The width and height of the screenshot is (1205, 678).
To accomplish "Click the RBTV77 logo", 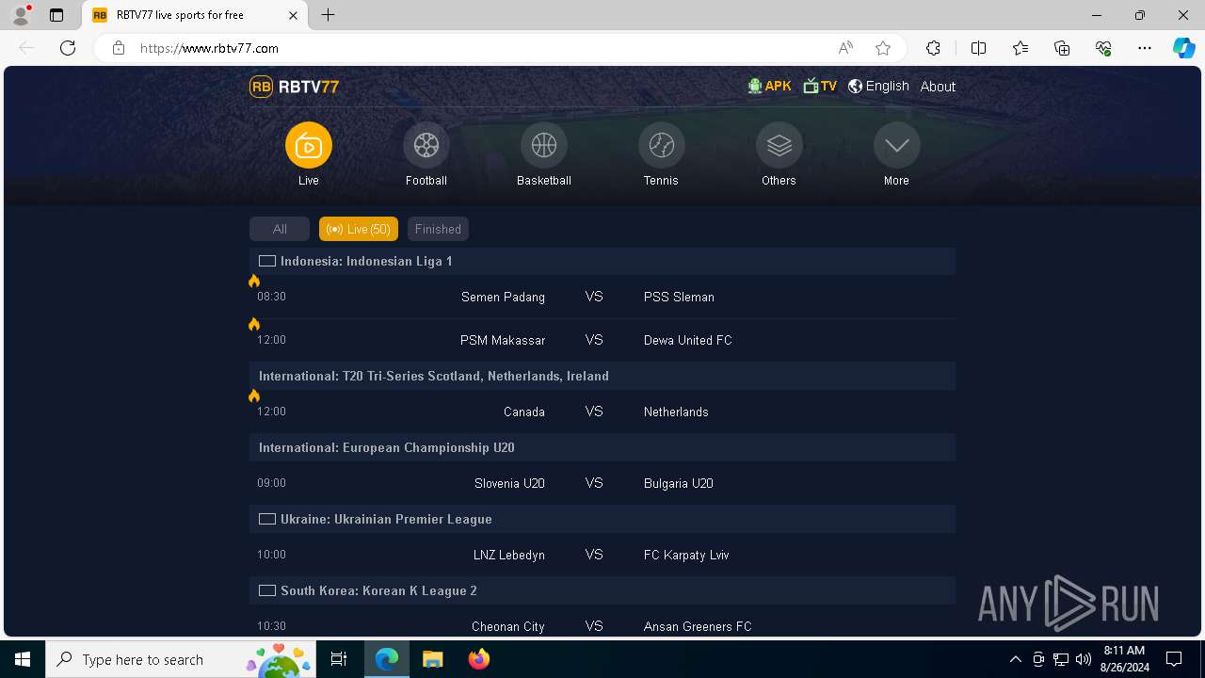I will click(x=294, y=87).
